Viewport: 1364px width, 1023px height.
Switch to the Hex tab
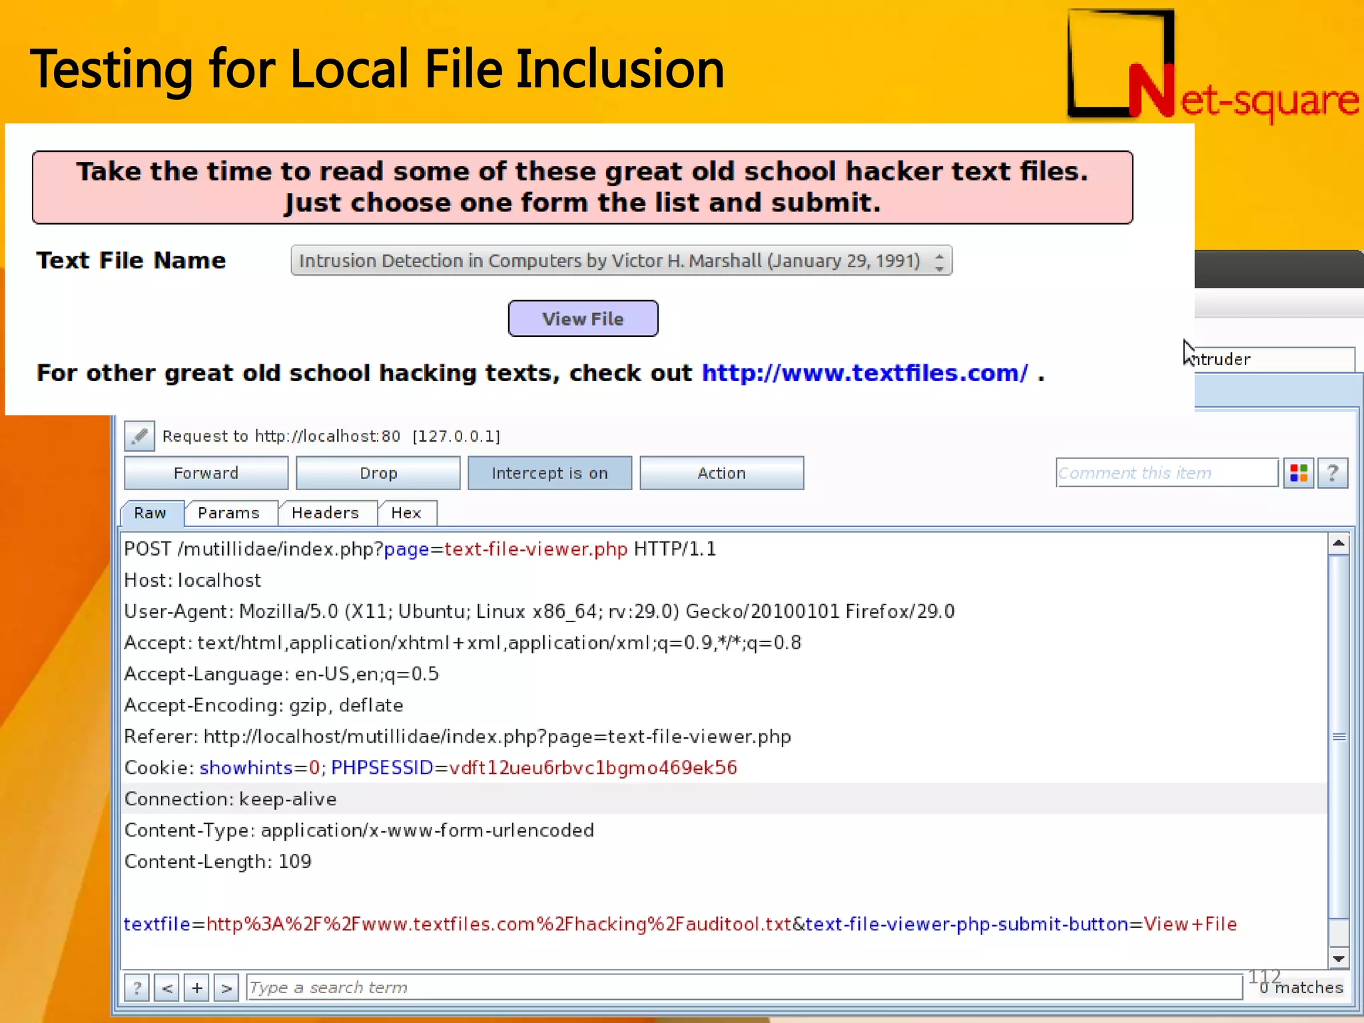406,513
